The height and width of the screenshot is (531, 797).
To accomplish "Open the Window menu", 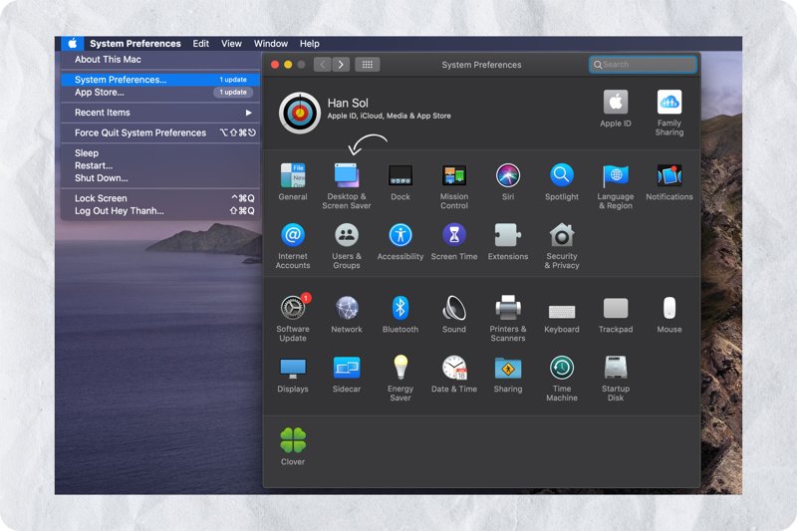I will (271, 44).
